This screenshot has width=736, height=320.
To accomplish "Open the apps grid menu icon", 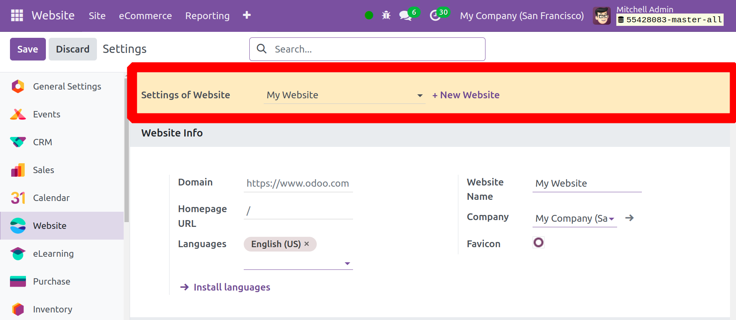I will (17, 16).
